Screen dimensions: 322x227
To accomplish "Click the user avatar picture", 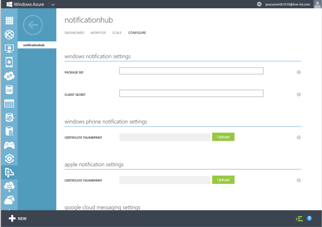I will [x=317, y=4].
